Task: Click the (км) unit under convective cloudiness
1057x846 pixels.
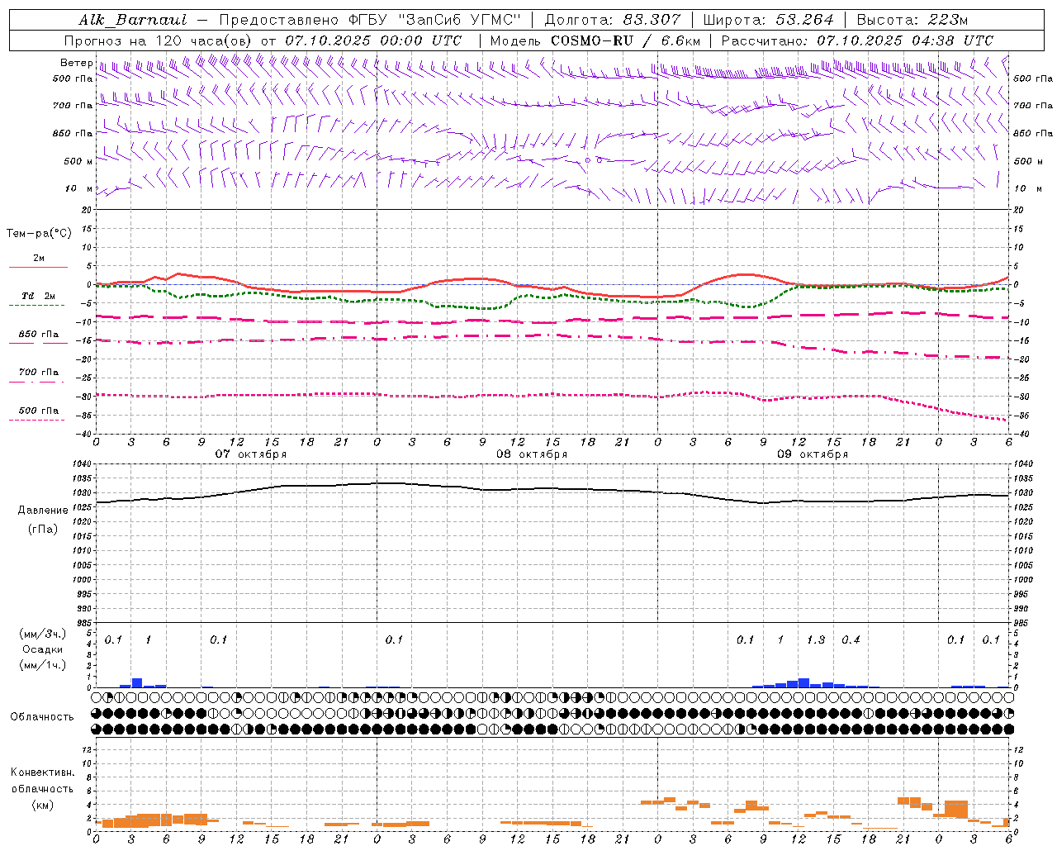Action: (x=42, y=805)
